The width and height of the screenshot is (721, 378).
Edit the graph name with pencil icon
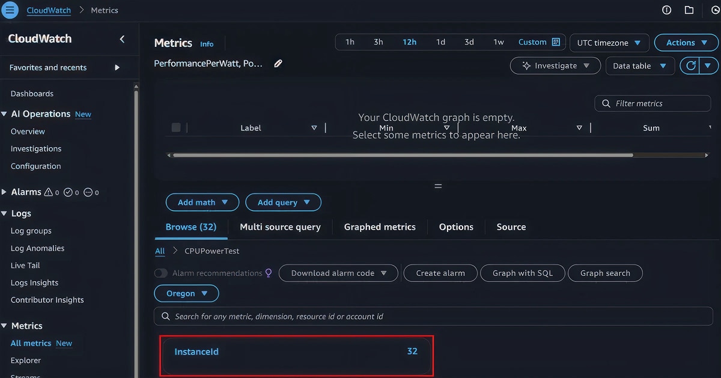pyautogui.click(x=278, y=62)
